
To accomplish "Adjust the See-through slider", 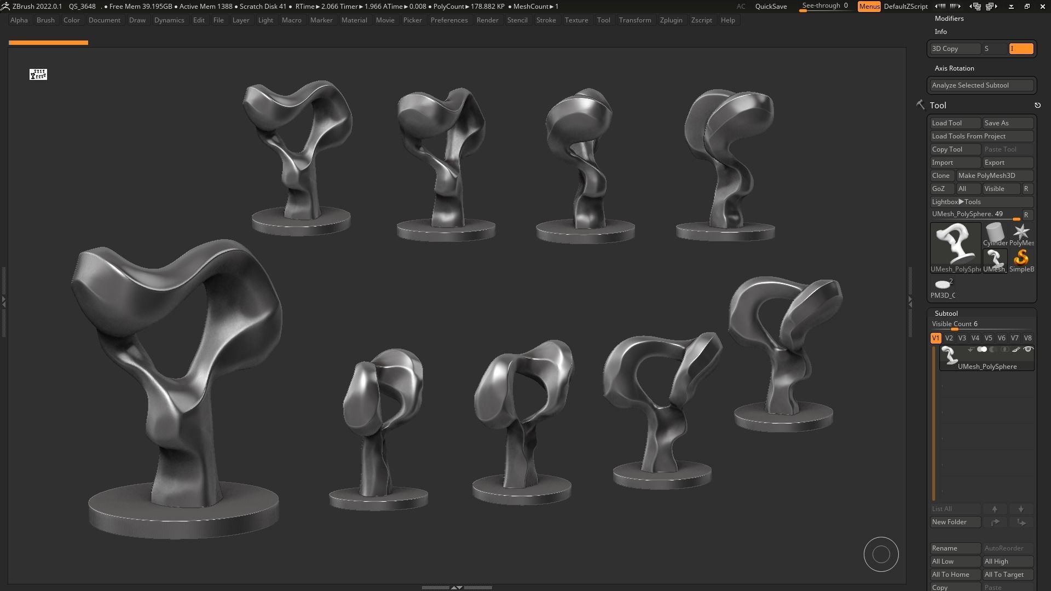I will coord(825,7).
